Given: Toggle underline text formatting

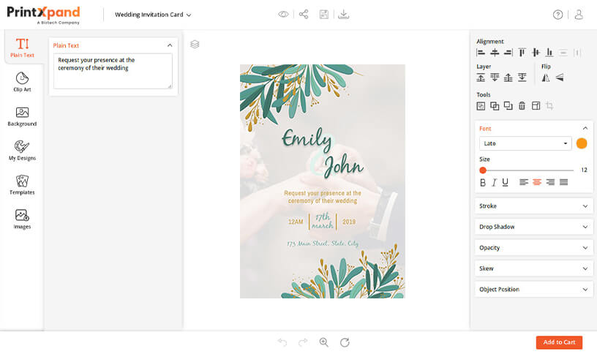Looking at the screenshot, I should coord(505,182).
